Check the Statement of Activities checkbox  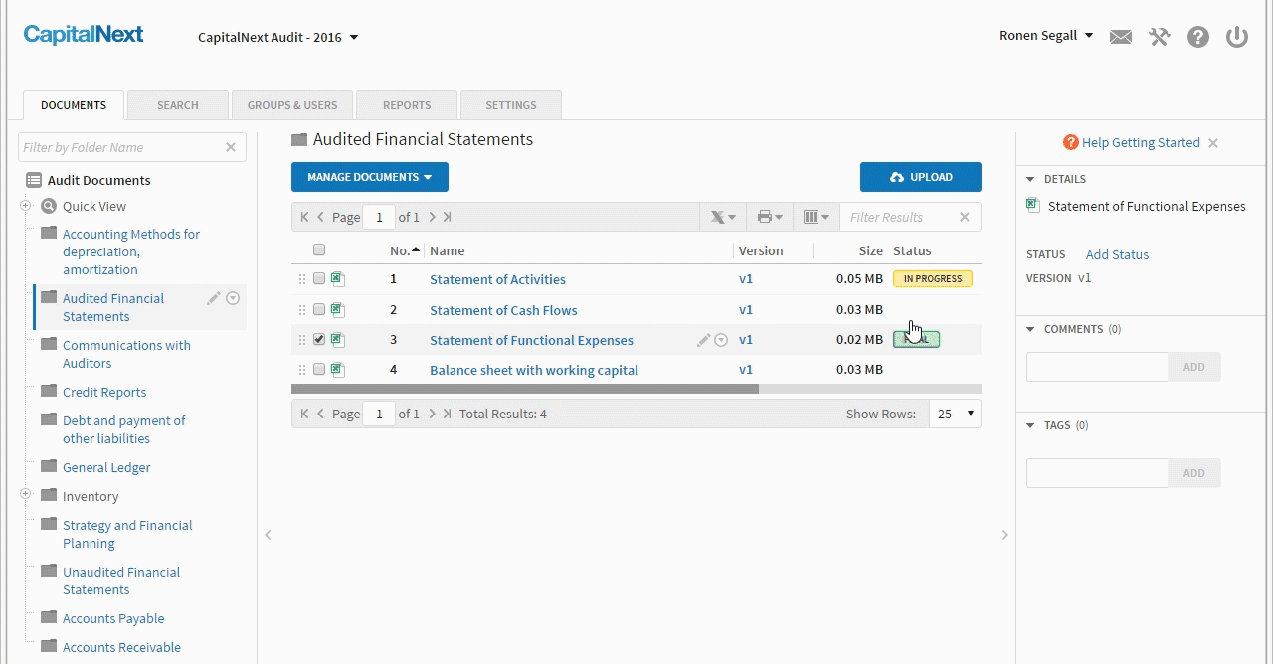point(319,279)
